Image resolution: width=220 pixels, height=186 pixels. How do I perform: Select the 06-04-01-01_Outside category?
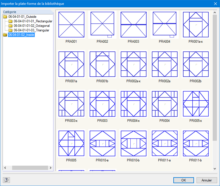22,17
